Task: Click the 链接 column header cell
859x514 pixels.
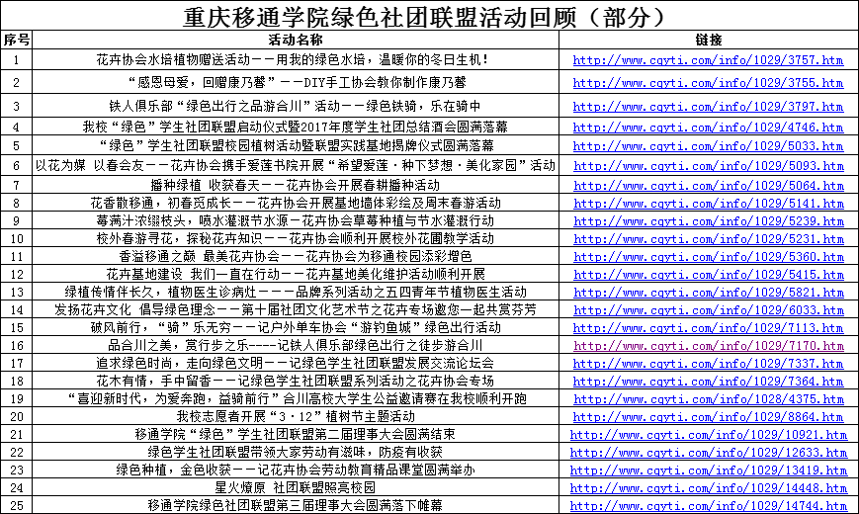Action: (709, 41)
